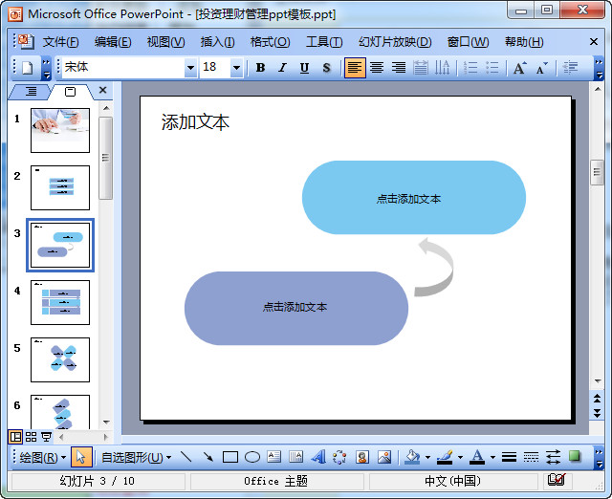
Task: Open the font size dropdown
Action: pyautogui.click(x=236, y=68)
